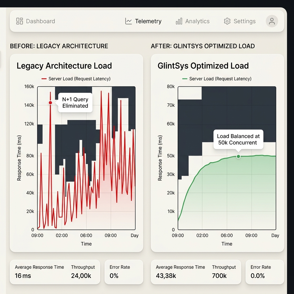Screen dimensions: 294x294
Task: Click the Day label on the Legacy x-axis
Action: [x=134, y=235]
